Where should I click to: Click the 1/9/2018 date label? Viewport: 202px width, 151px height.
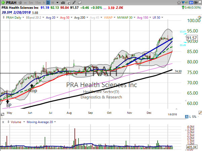(x=172, y=114)
